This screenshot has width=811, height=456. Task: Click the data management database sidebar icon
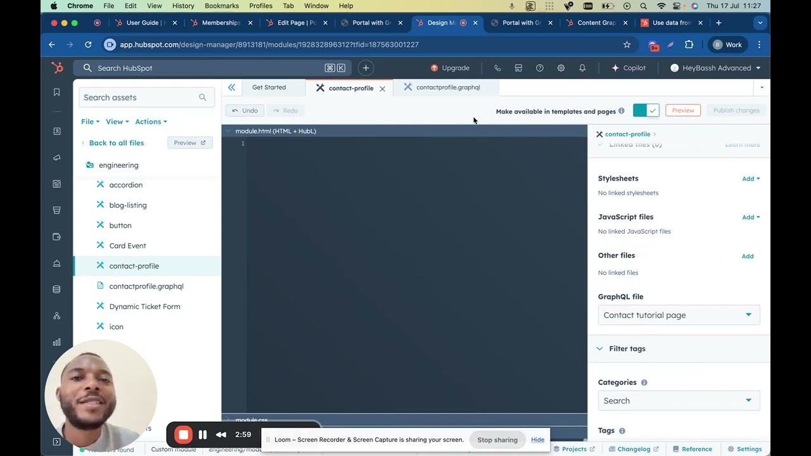pyautogui.click(x=56, y=289)
